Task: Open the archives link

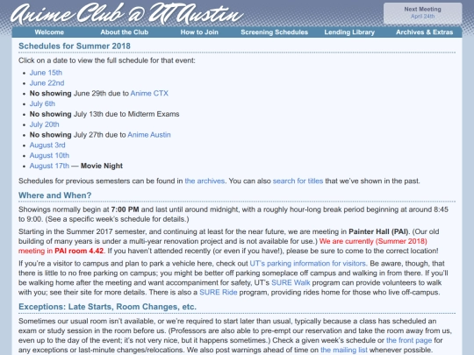Action: 205,181
